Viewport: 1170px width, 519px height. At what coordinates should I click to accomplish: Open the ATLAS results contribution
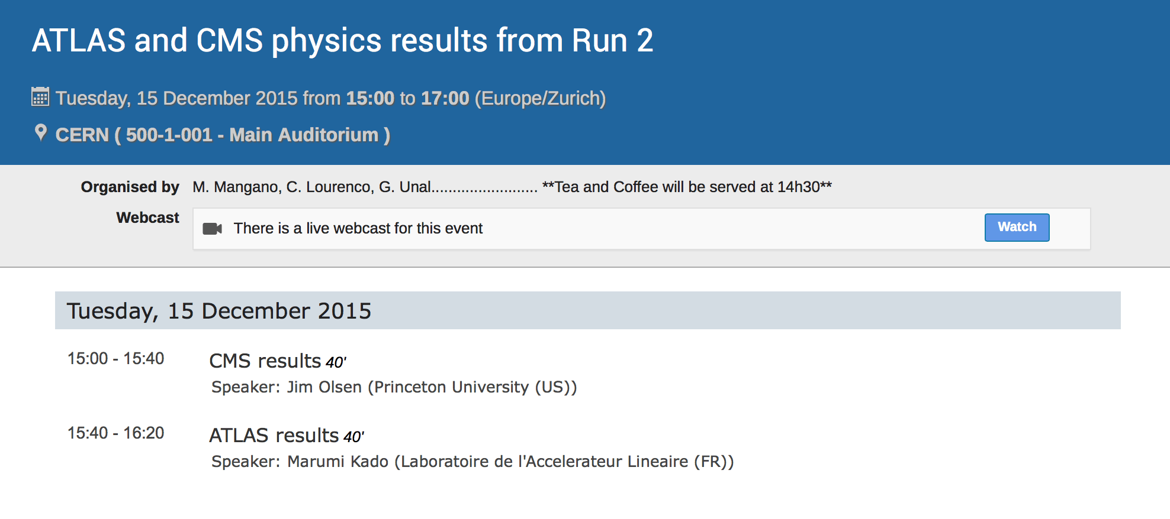pyautogui.click(x=274, y=435)
